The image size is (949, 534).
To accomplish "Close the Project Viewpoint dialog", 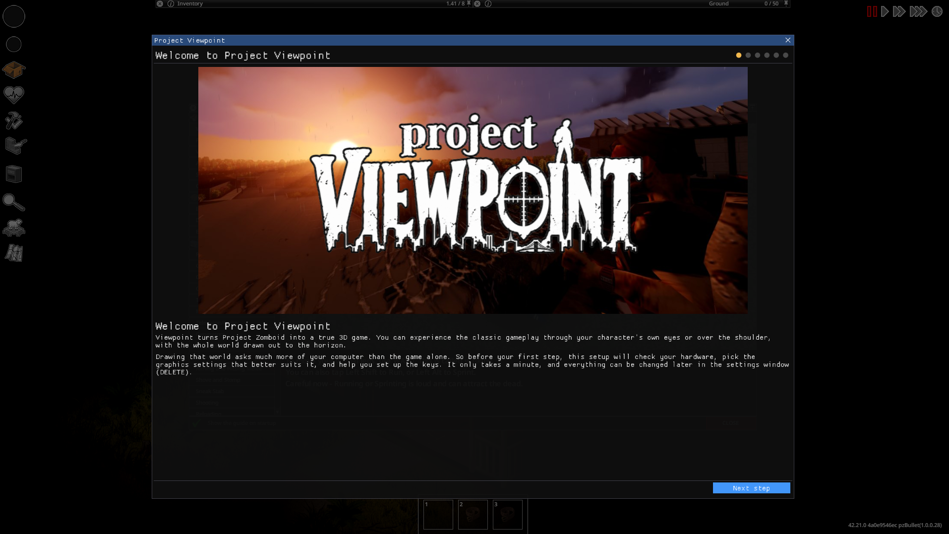I will (788, 40).
